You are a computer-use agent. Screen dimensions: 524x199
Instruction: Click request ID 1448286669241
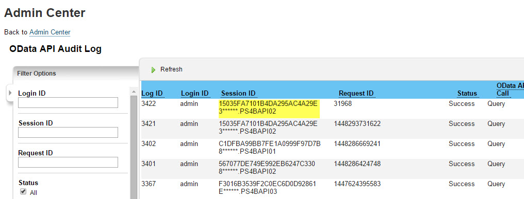[x=357, y=143]
